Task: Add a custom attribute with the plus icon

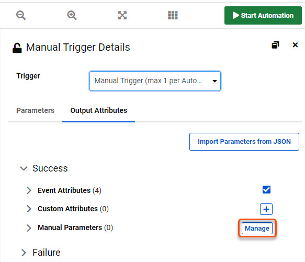Action: coord(266,209)
